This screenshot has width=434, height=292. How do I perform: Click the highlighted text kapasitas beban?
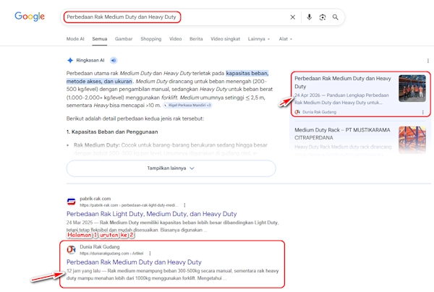(x=247, y=73)
